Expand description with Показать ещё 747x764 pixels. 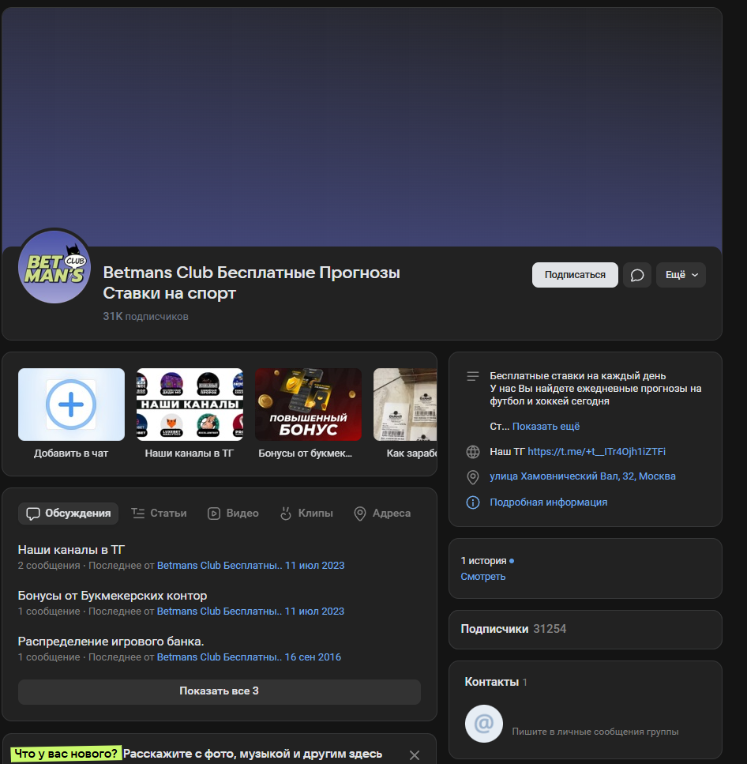point(546,426)
